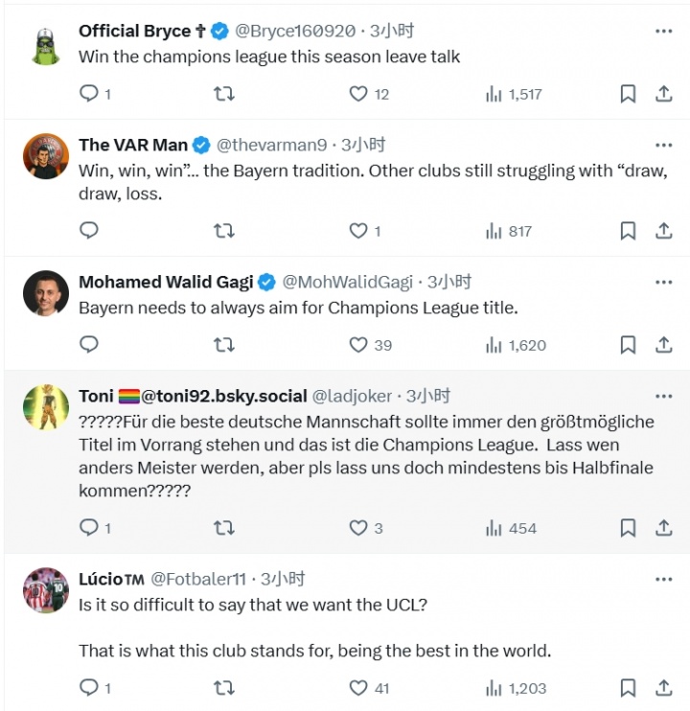Retweet Lúcio's tweet
Viewport: 690px width, 711px height.
(223, 687)
